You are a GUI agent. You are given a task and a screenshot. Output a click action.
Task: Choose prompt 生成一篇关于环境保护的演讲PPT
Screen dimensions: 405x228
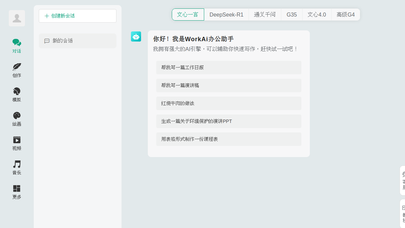(x=229, y=121)
